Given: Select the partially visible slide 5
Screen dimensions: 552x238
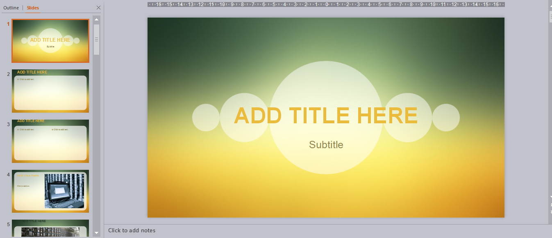Looking at the screenshot, I should [50, 229].
